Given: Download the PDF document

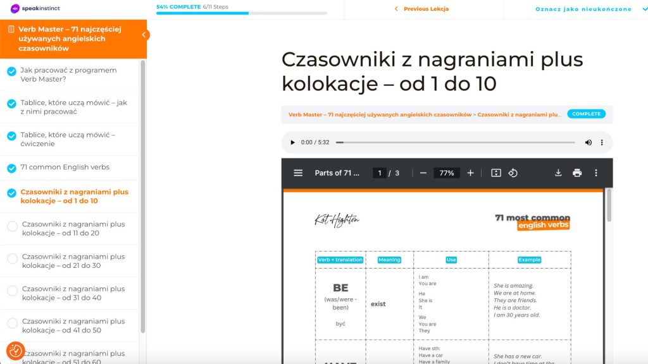Looking at the screenshot, I should click(x=558, y=173).
